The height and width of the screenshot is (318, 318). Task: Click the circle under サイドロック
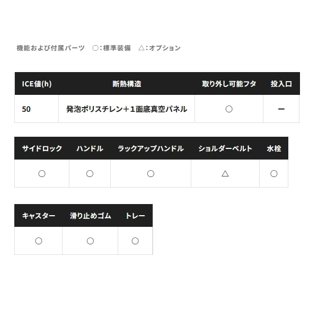(42, 174)
